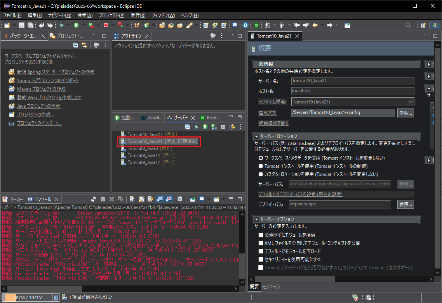
Task: Select Tomcat9_Java11 in the server list
Action: (x=144, y=155)
